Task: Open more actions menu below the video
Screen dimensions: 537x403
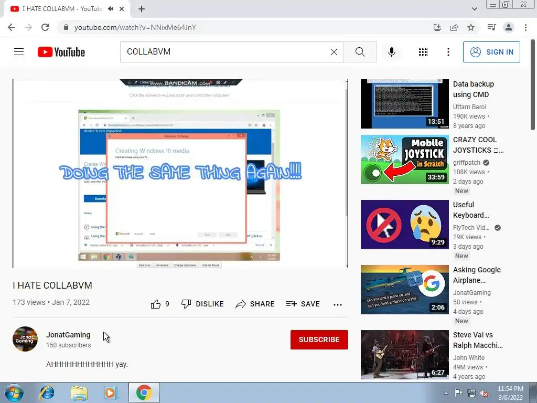Action: 338,305
